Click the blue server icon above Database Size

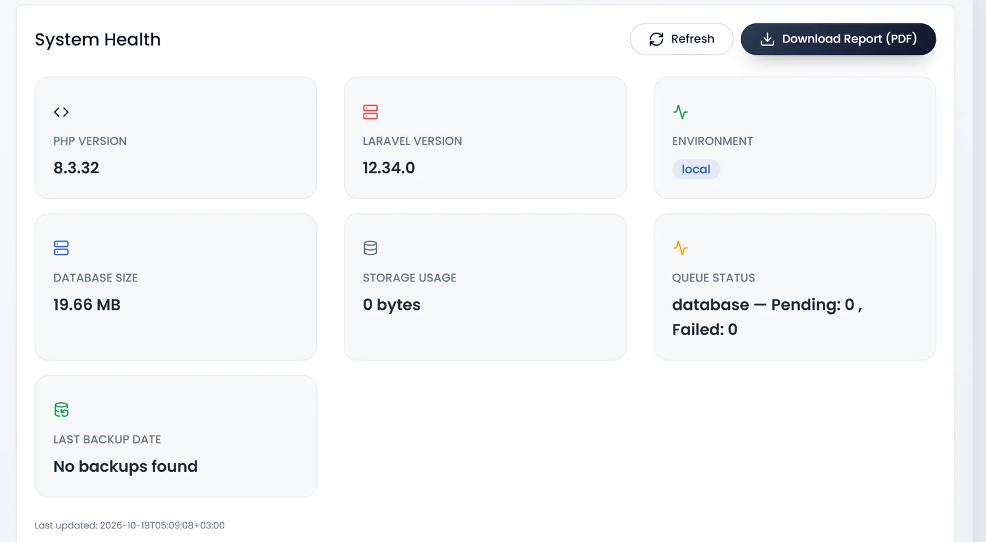61,248
